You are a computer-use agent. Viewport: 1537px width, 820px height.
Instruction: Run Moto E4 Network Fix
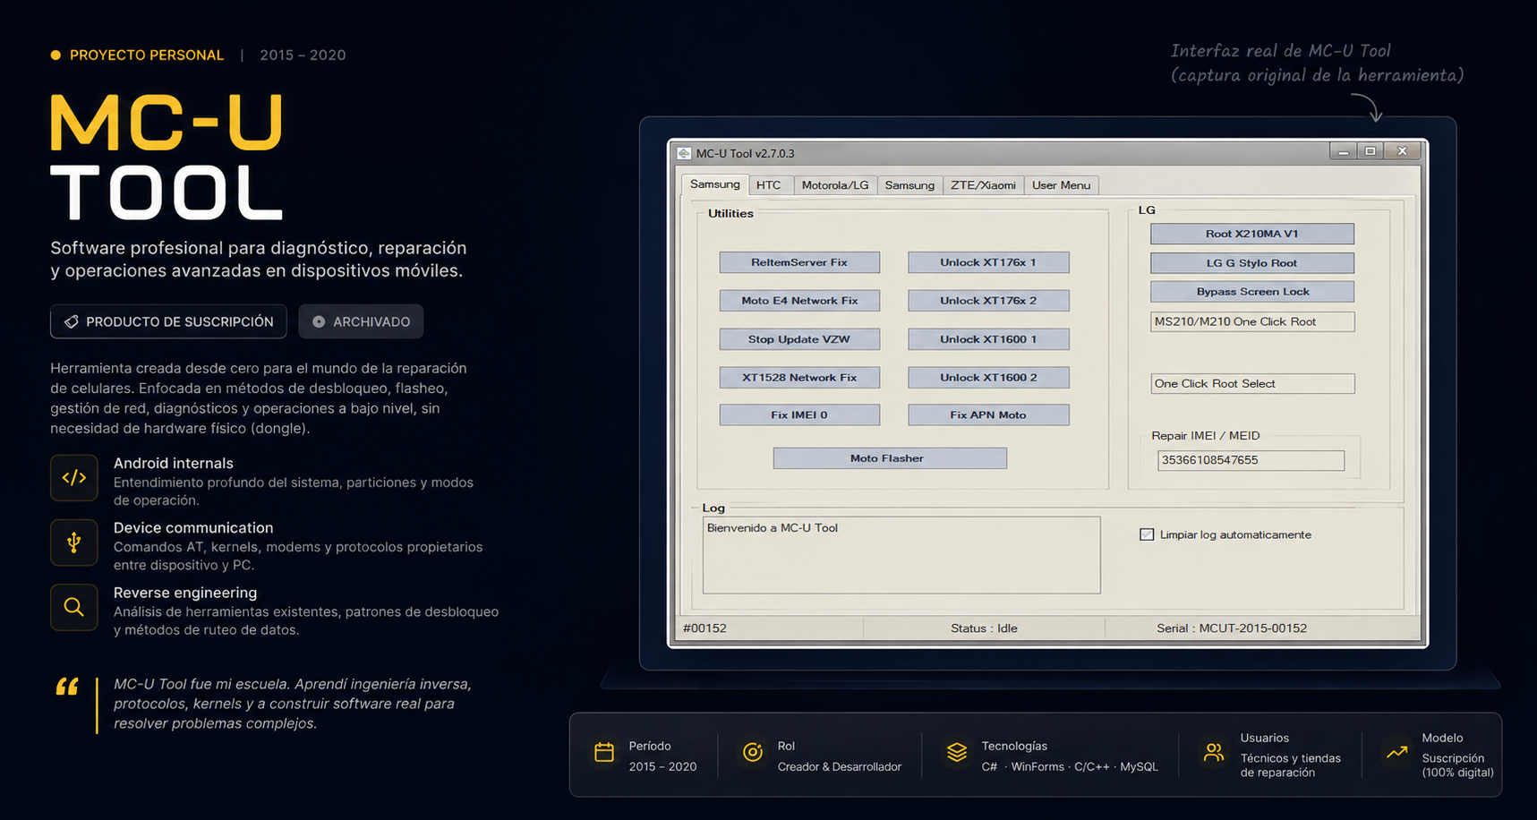pos(799,301)
